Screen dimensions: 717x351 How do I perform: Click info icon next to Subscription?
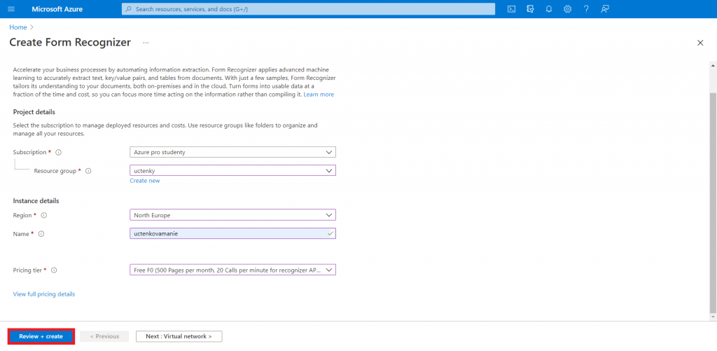click(x=59, y=152)
